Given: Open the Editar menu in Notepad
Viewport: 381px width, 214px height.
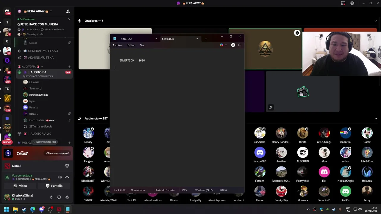Looking at the screenshot, I should tap(131, 45).
